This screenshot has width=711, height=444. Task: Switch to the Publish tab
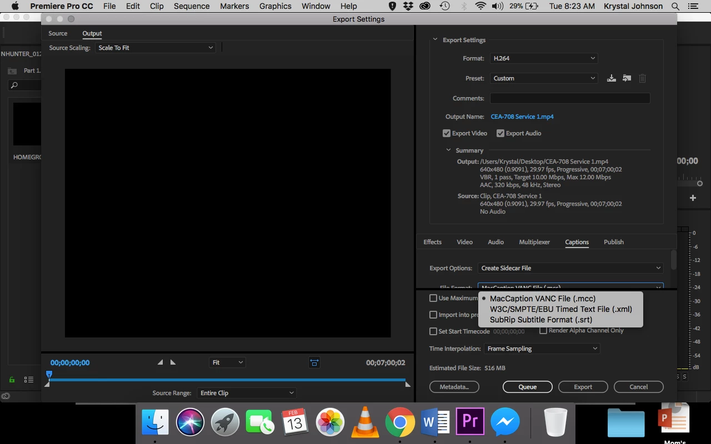(614, 242)
